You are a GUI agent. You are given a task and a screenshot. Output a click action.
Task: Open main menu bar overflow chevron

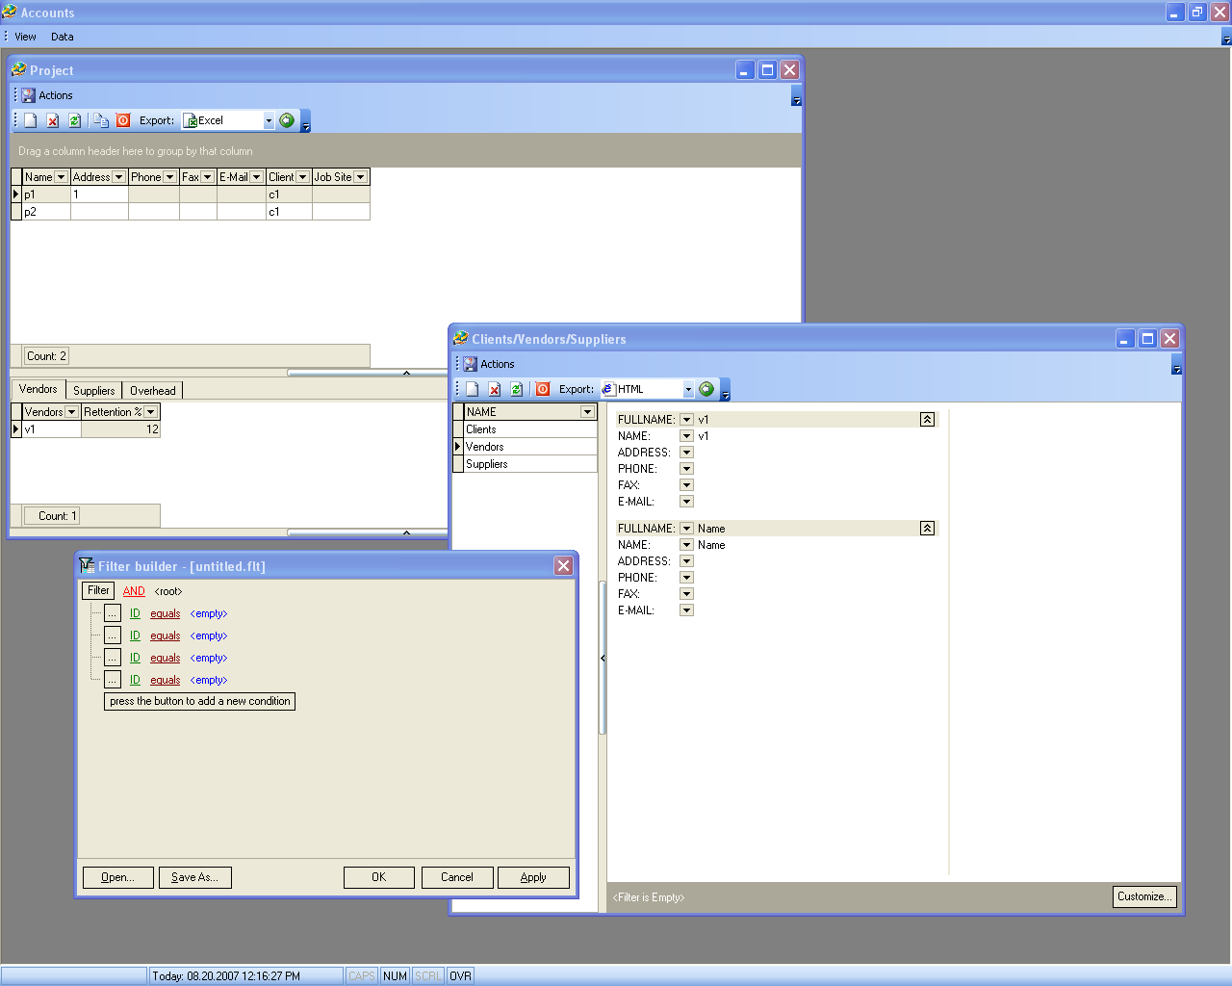(x=1226, y=37)
